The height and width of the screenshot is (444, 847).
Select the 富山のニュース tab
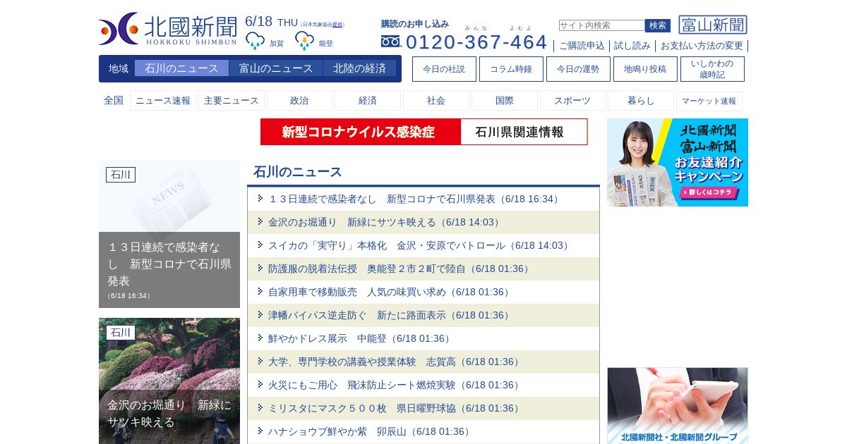pyautogui.click(x=276, y=68)
